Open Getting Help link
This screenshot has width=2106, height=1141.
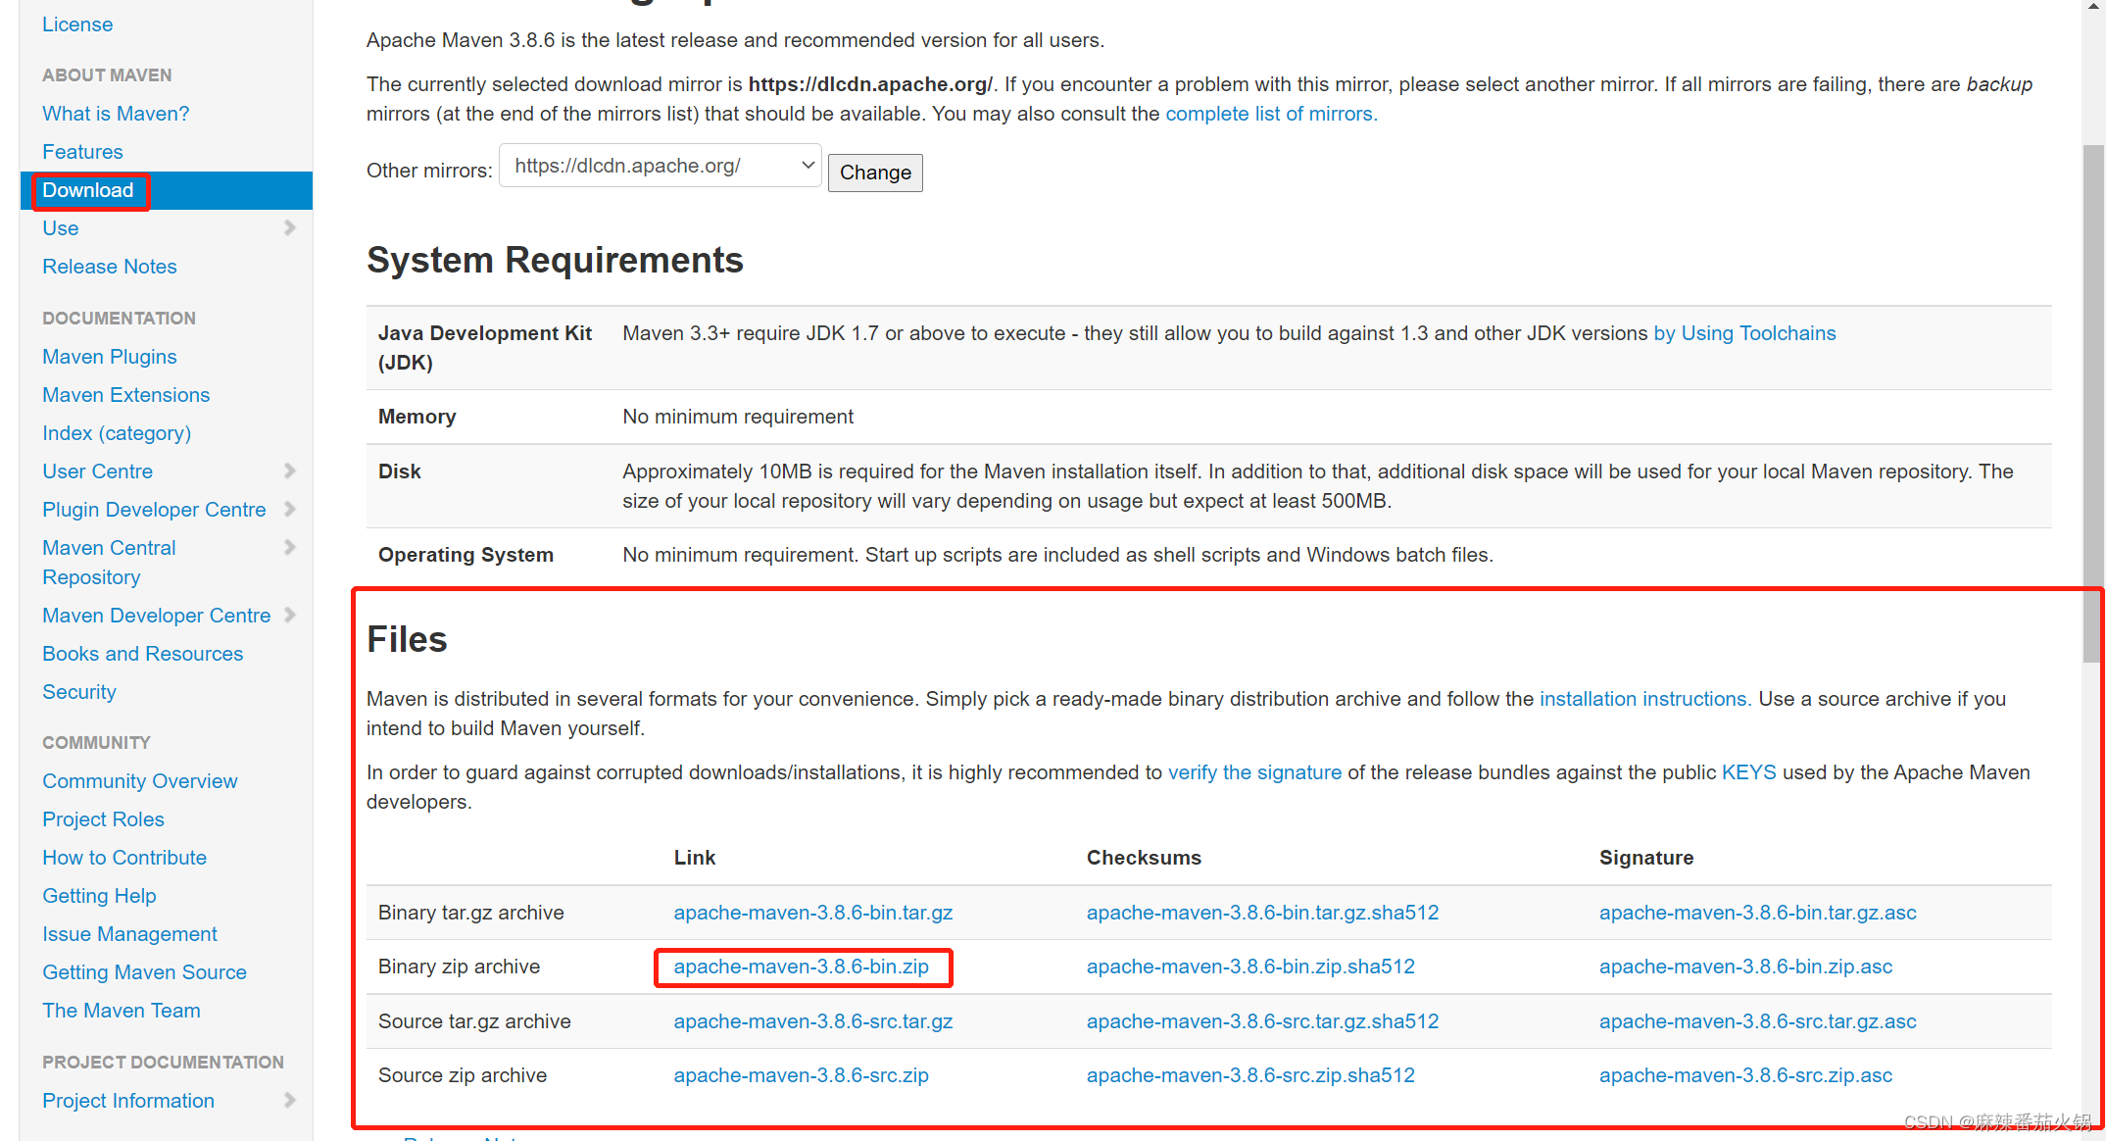pos(100,896)
